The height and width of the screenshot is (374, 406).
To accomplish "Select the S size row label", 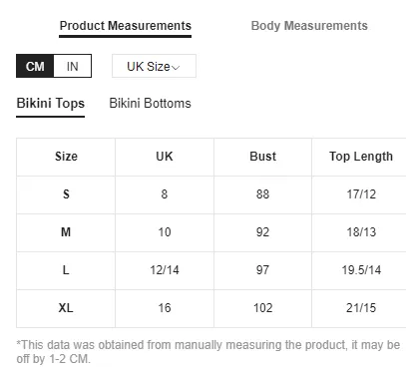I will pos(66,194).
